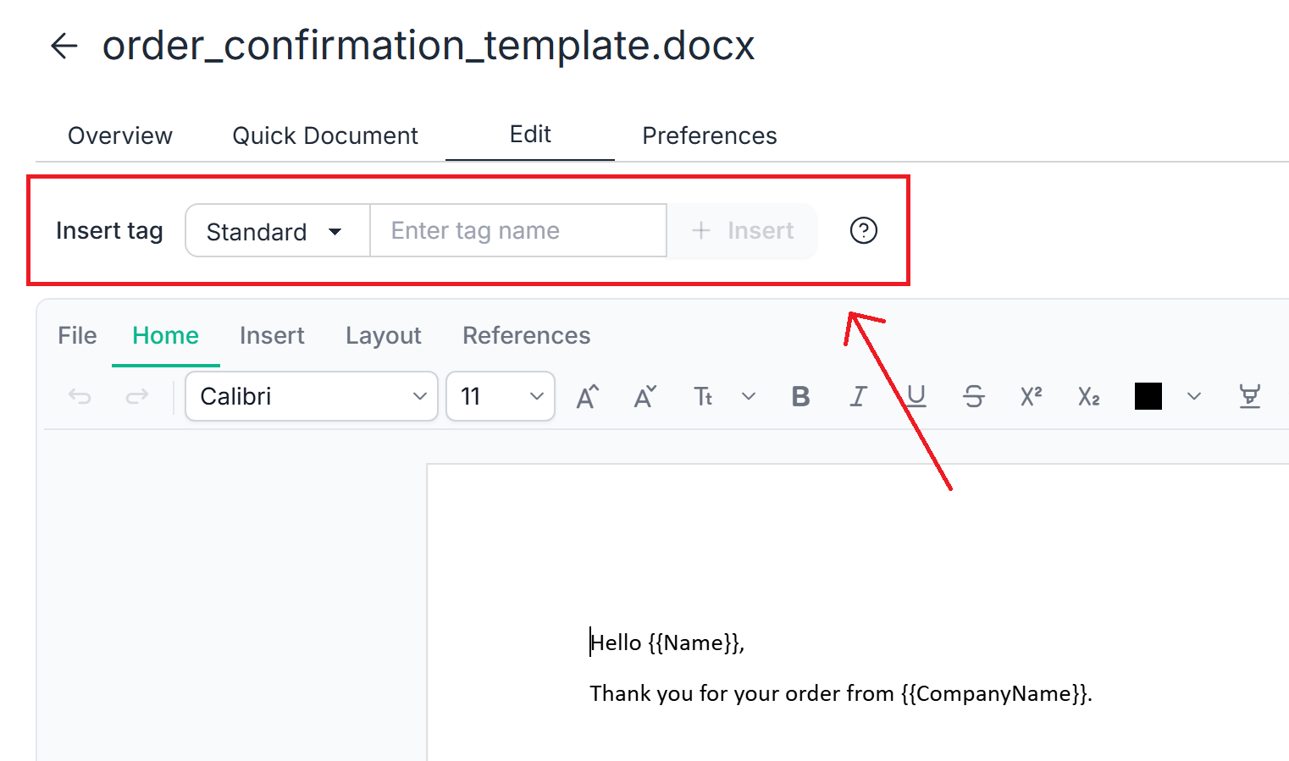Click the Insert tag button
Image resolution: width=1289 pixels, height=761 pixels.
tap(743, 230)
